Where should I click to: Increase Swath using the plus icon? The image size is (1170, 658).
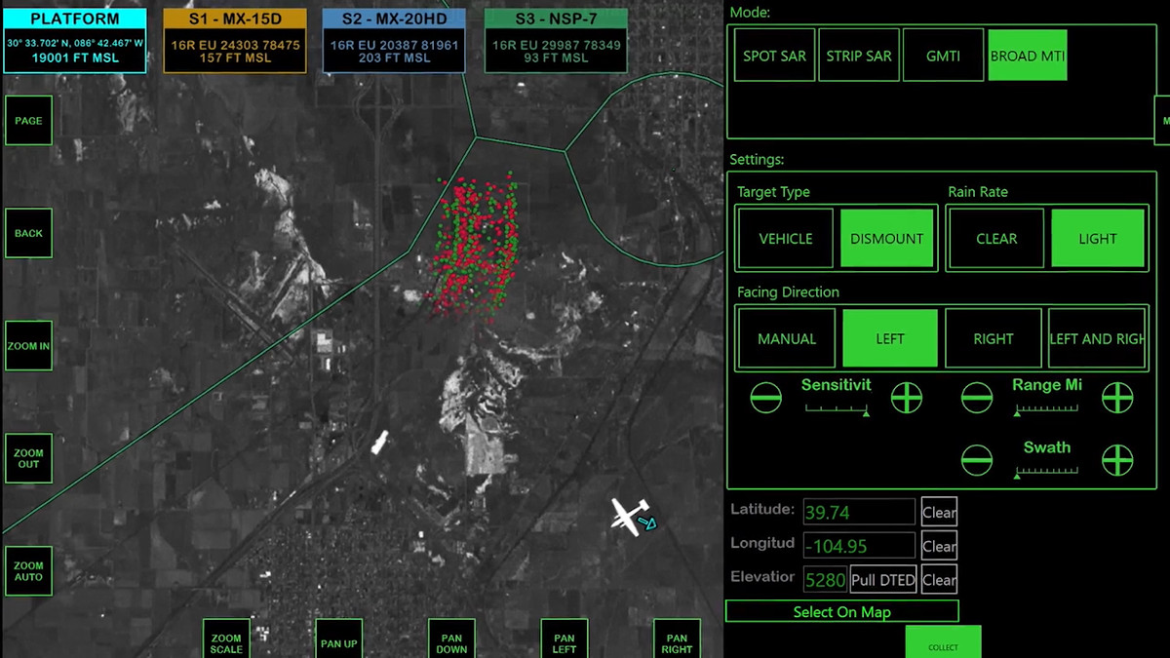click(x=1117, y=459)
